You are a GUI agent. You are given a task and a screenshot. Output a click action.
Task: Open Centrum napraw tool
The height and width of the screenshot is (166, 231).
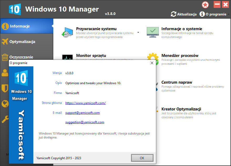177,82
